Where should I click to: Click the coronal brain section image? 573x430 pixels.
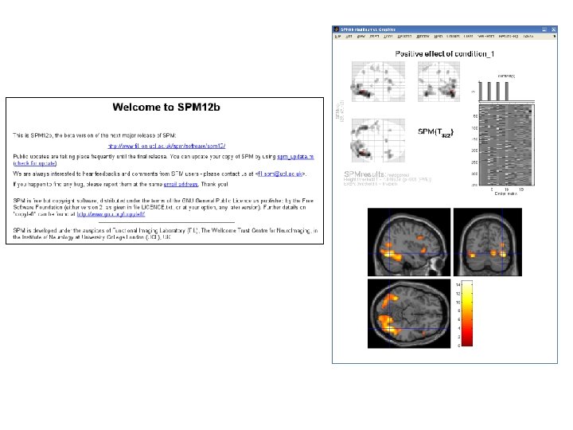488,242
